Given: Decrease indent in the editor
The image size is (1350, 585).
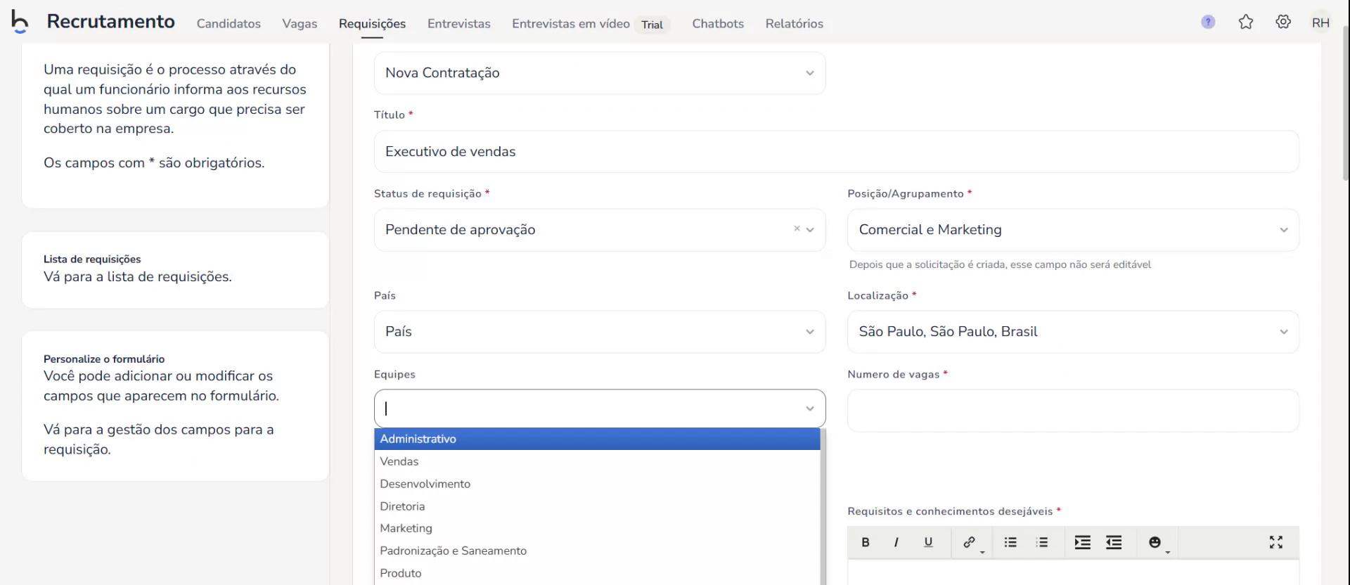Looking at the screenshot, I should 1114,542.
